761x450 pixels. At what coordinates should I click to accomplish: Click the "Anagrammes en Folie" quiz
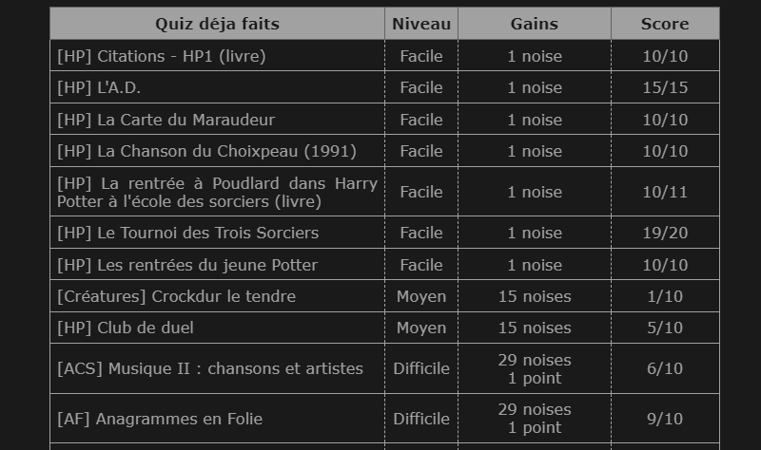click(x=160, y=419)
